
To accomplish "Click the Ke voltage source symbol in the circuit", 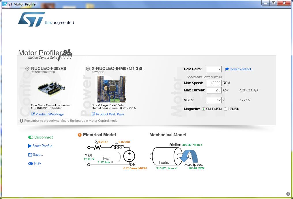I will point(129,156).
